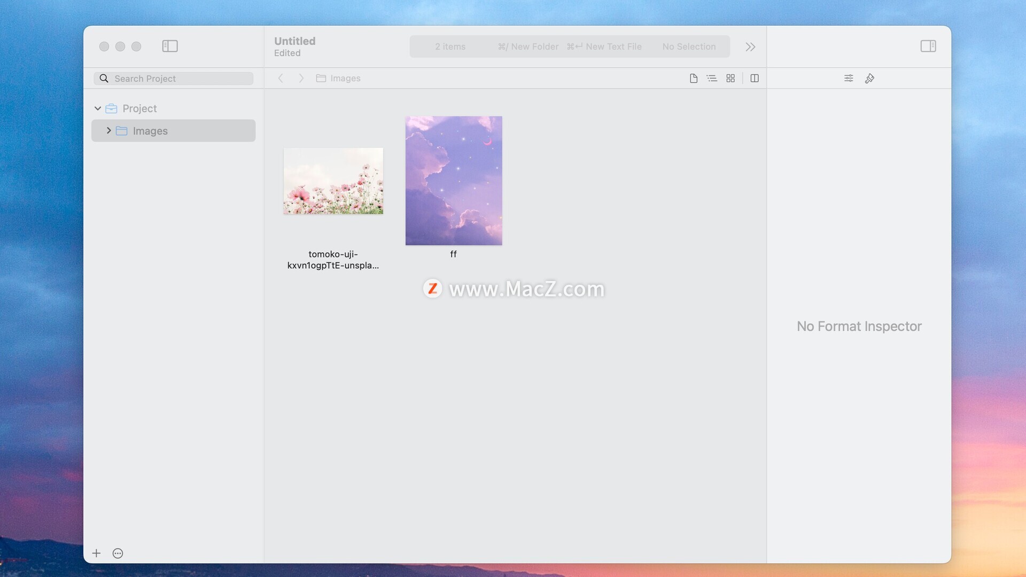
Task: Switch to single document view icon
Action: [694, 79]
